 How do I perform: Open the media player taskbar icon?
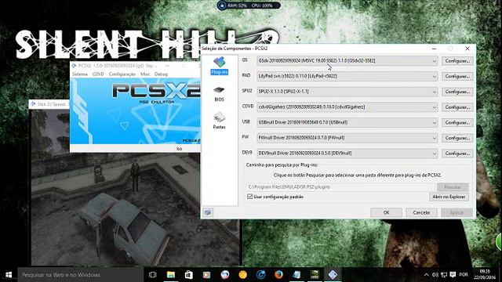[206, 275]
